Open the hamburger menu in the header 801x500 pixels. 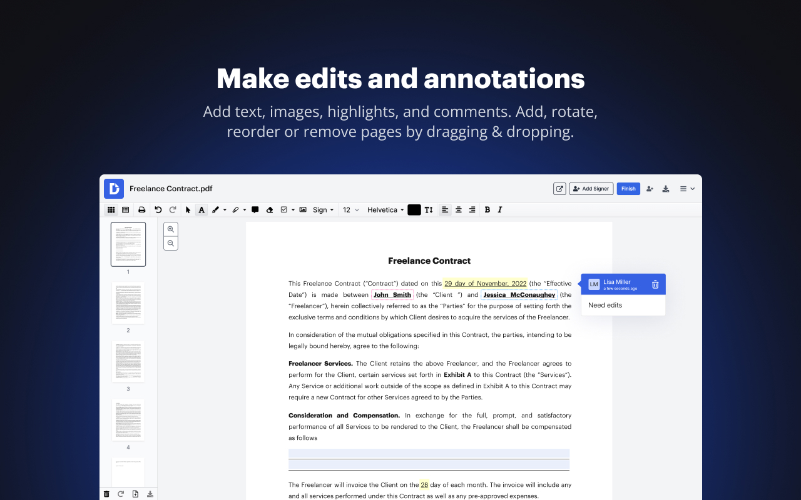(x=688, y=189)
